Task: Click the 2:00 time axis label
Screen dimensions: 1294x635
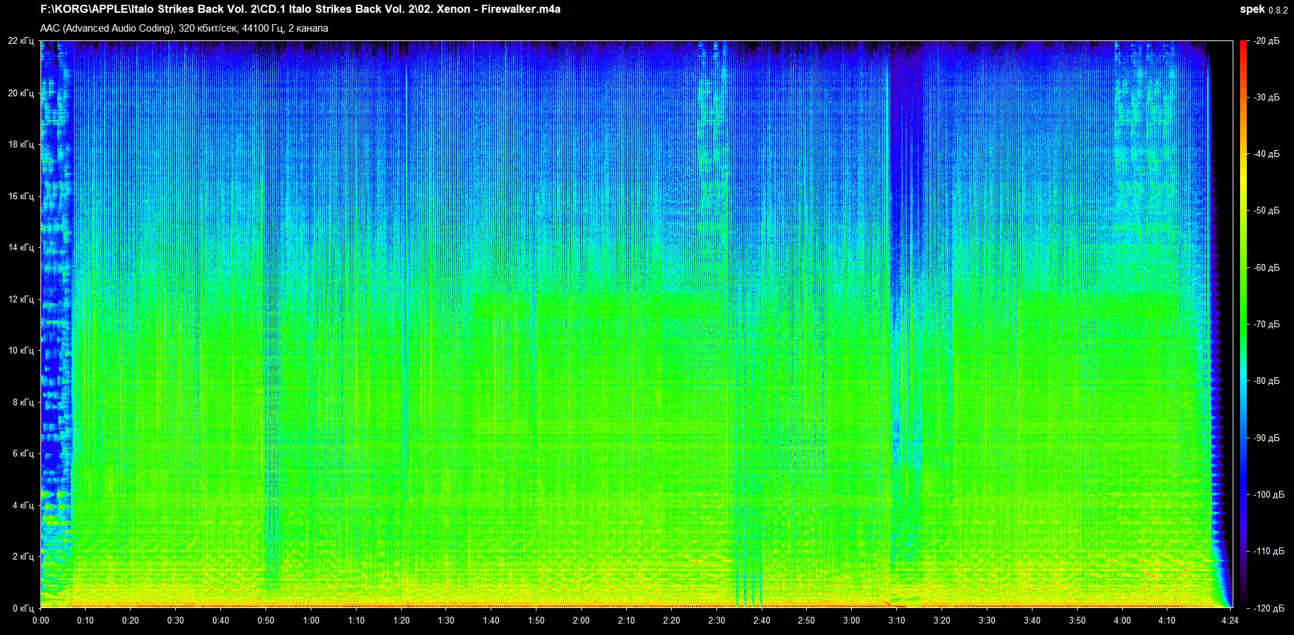Action: [x=581, y=620]
